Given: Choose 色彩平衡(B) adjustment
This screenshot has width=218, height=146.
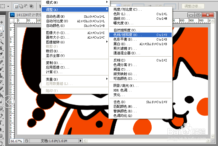Looking at the screenshot, I should coord(140,39).
